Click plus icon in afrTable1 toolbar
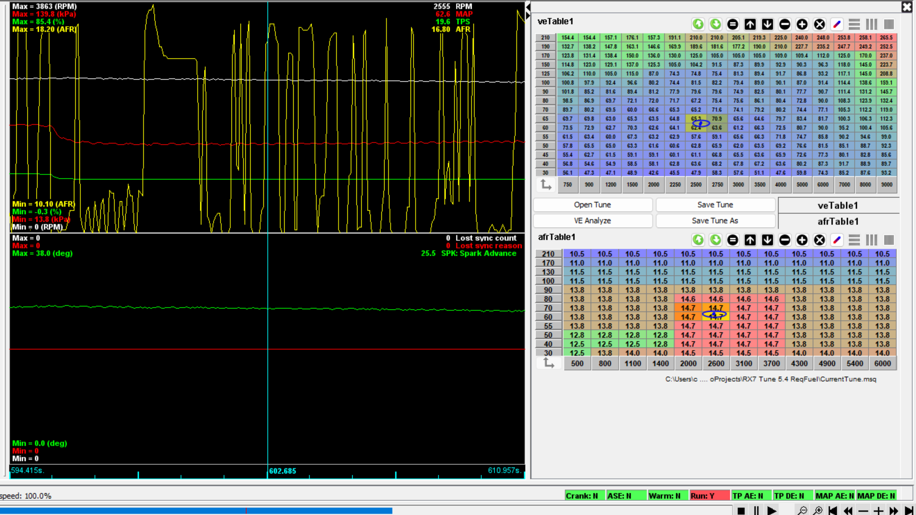This screenshot has height=515, width=916. pos(802,240)
